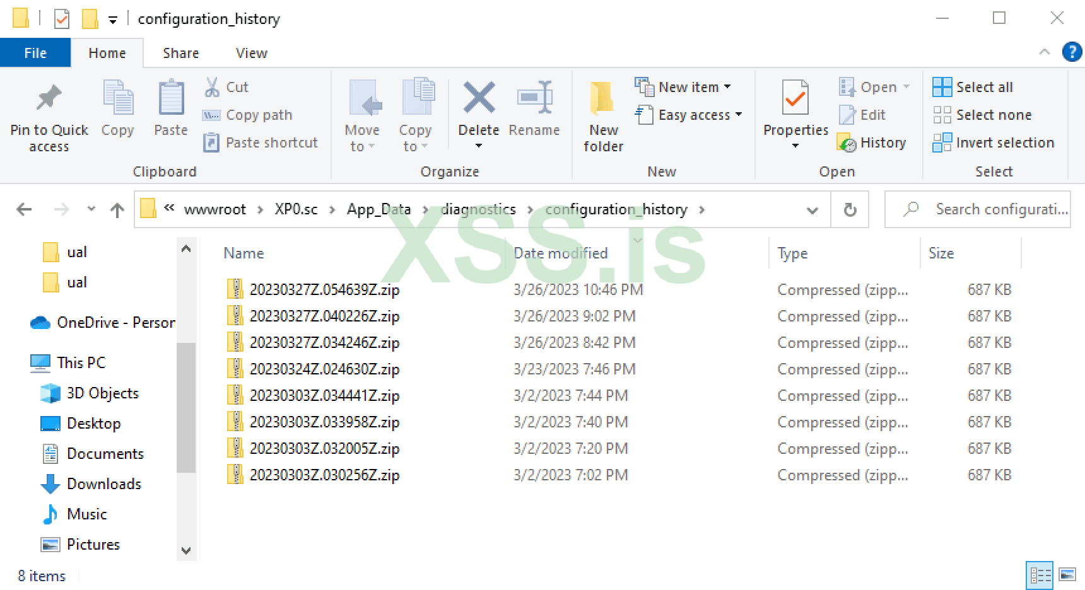Click wwwroot in the address breadcrumb
The width and height of the screenshot is (1085, 590).
(x=215, y=209)
